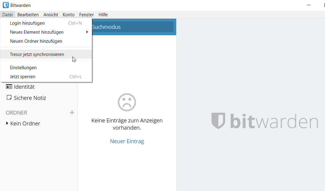Open the Fenster menu
The width and height of the screenshot is (325, 191).
(x=86, y=15)
